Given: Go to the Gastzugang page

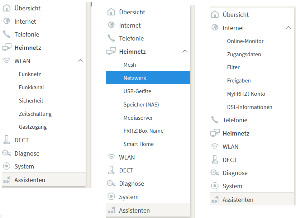Looking at the screenshot, I should click(33, 127).
